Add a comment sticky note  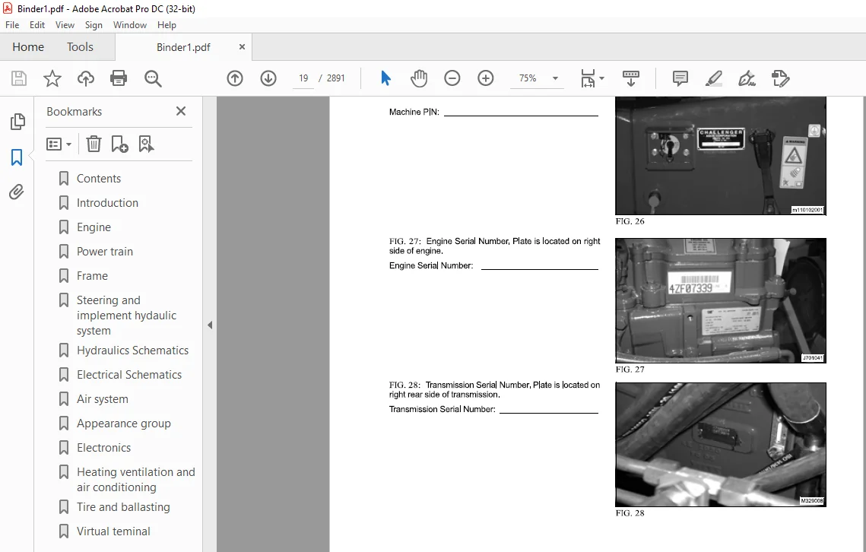pos(680,78)
